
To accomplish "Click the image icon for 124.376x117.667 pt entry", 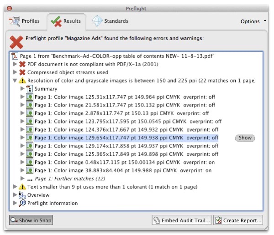I will (x=30, y=129).
